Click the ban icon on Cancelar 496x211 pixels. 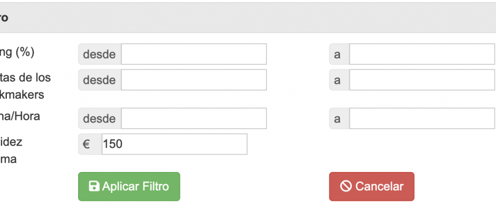click(x=346, y=186)
